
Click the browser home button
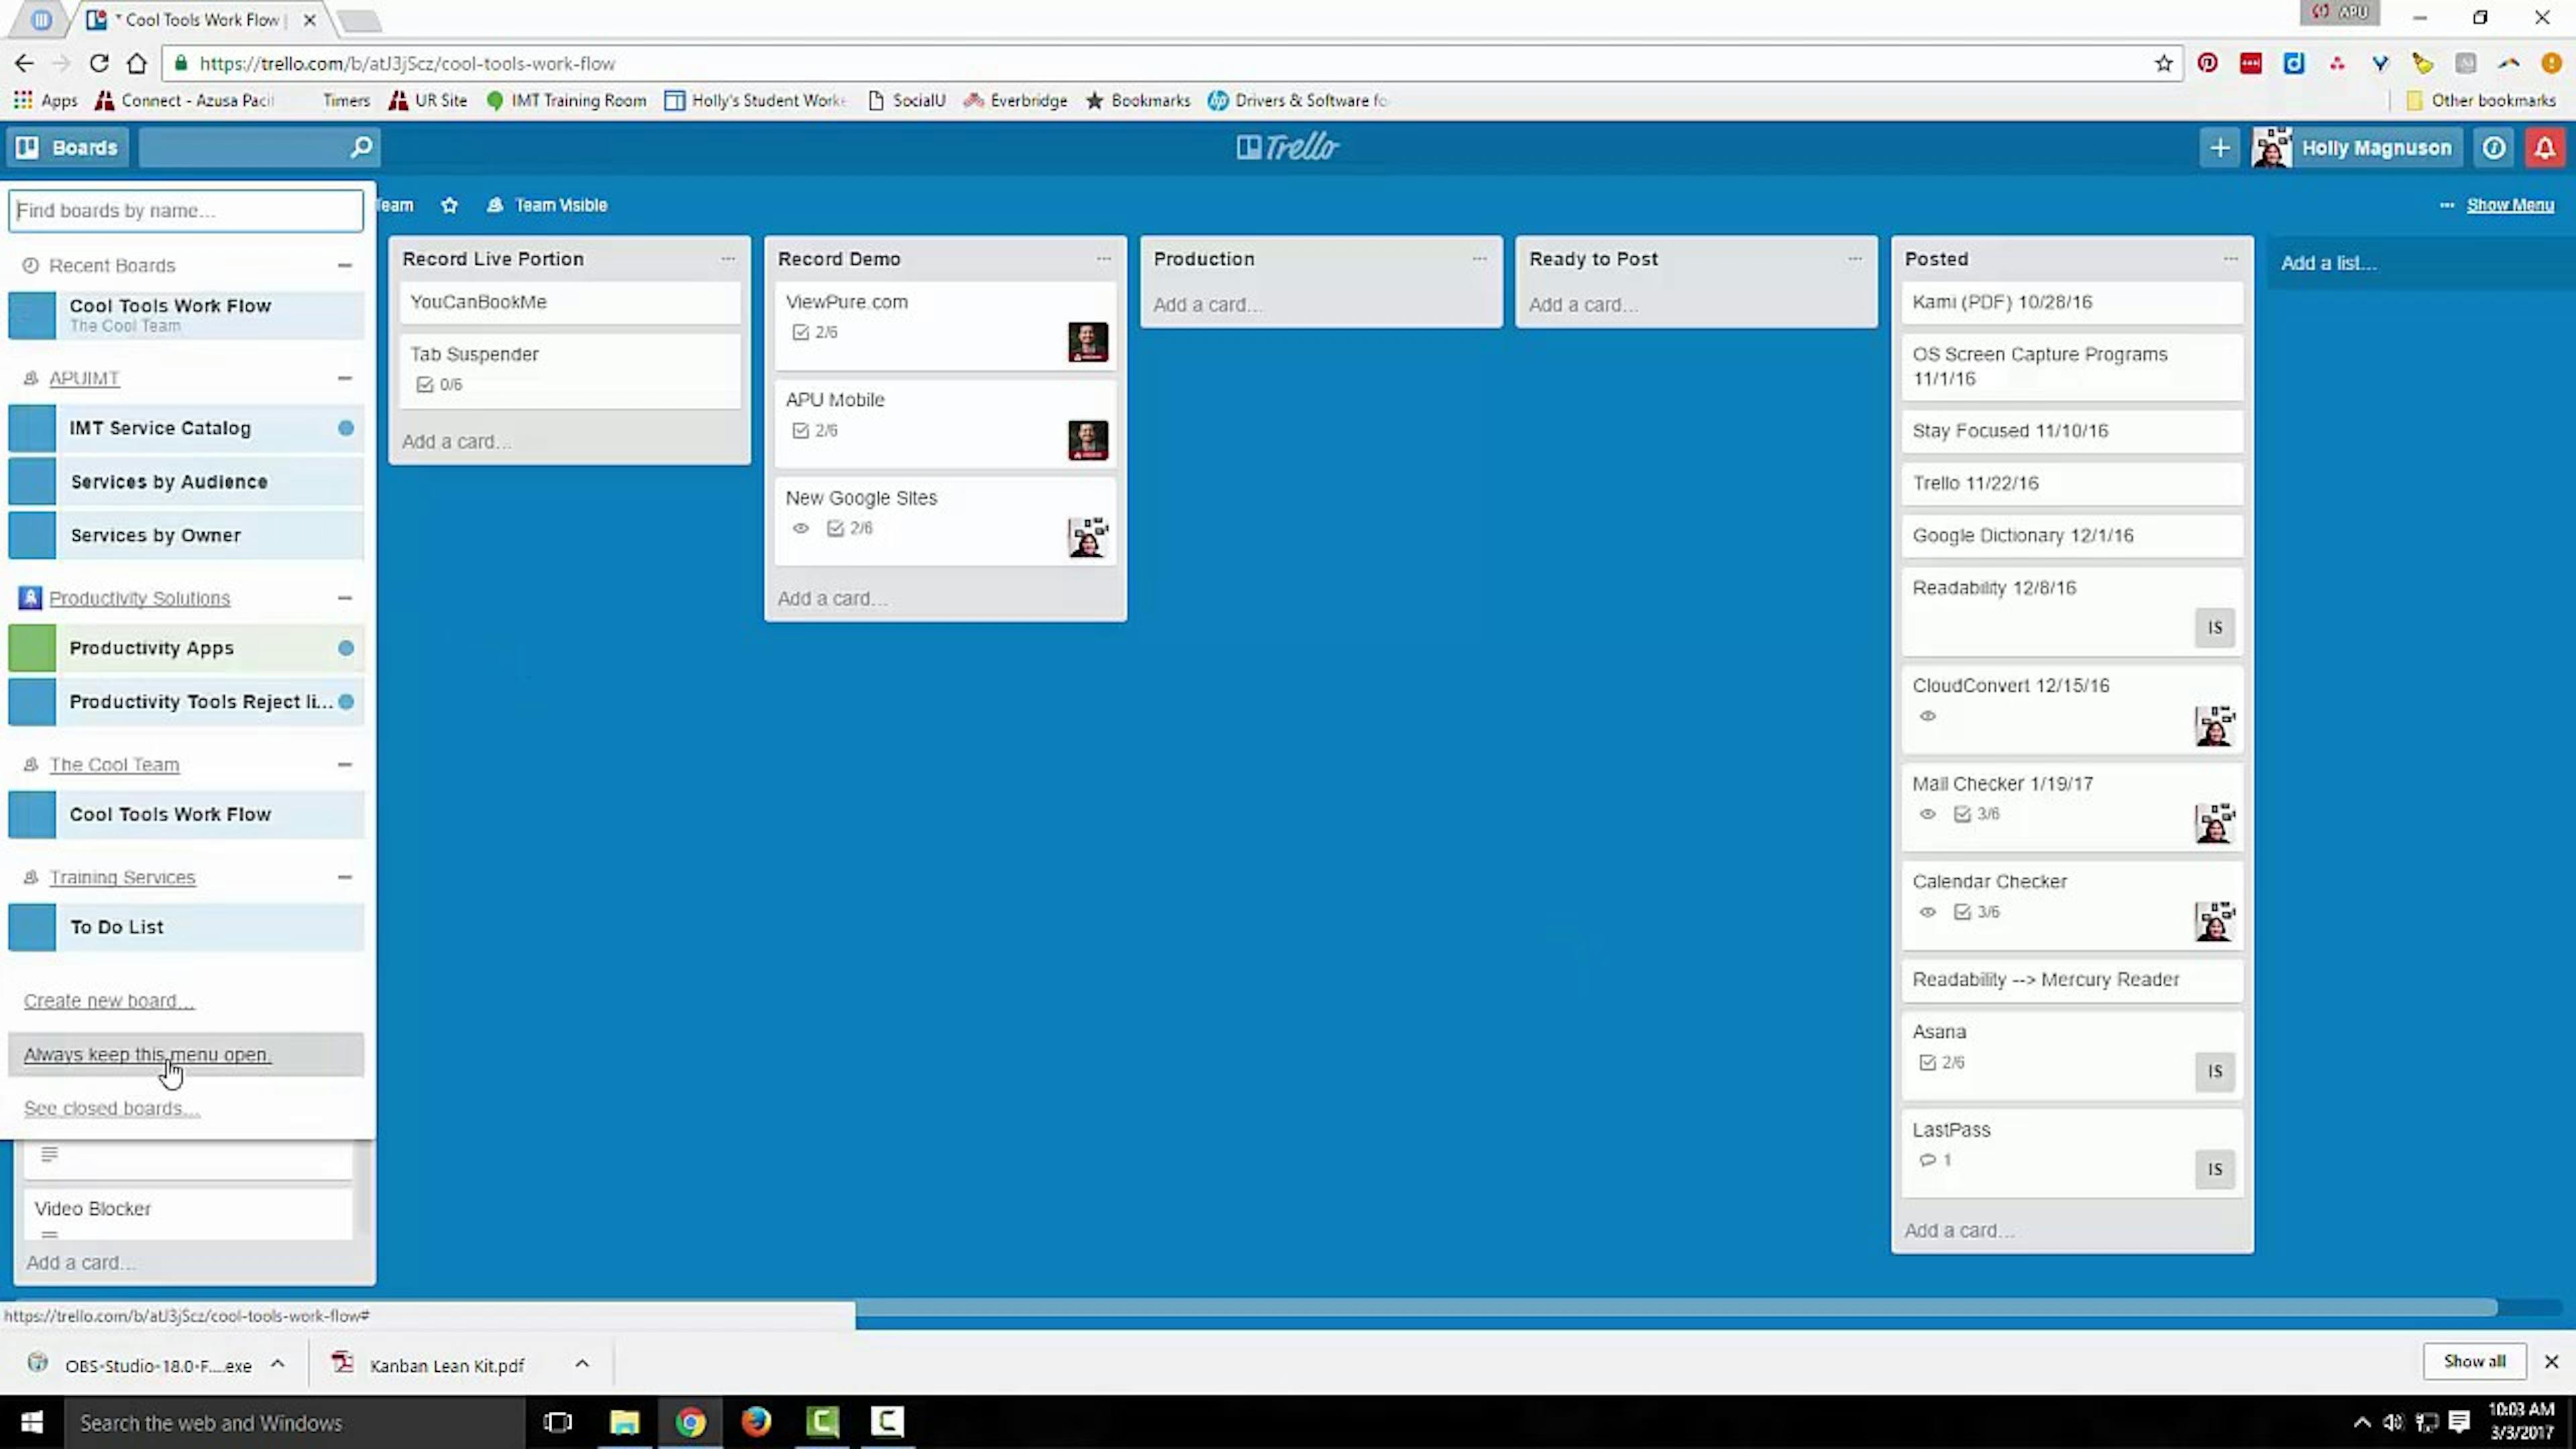point(137,63)
